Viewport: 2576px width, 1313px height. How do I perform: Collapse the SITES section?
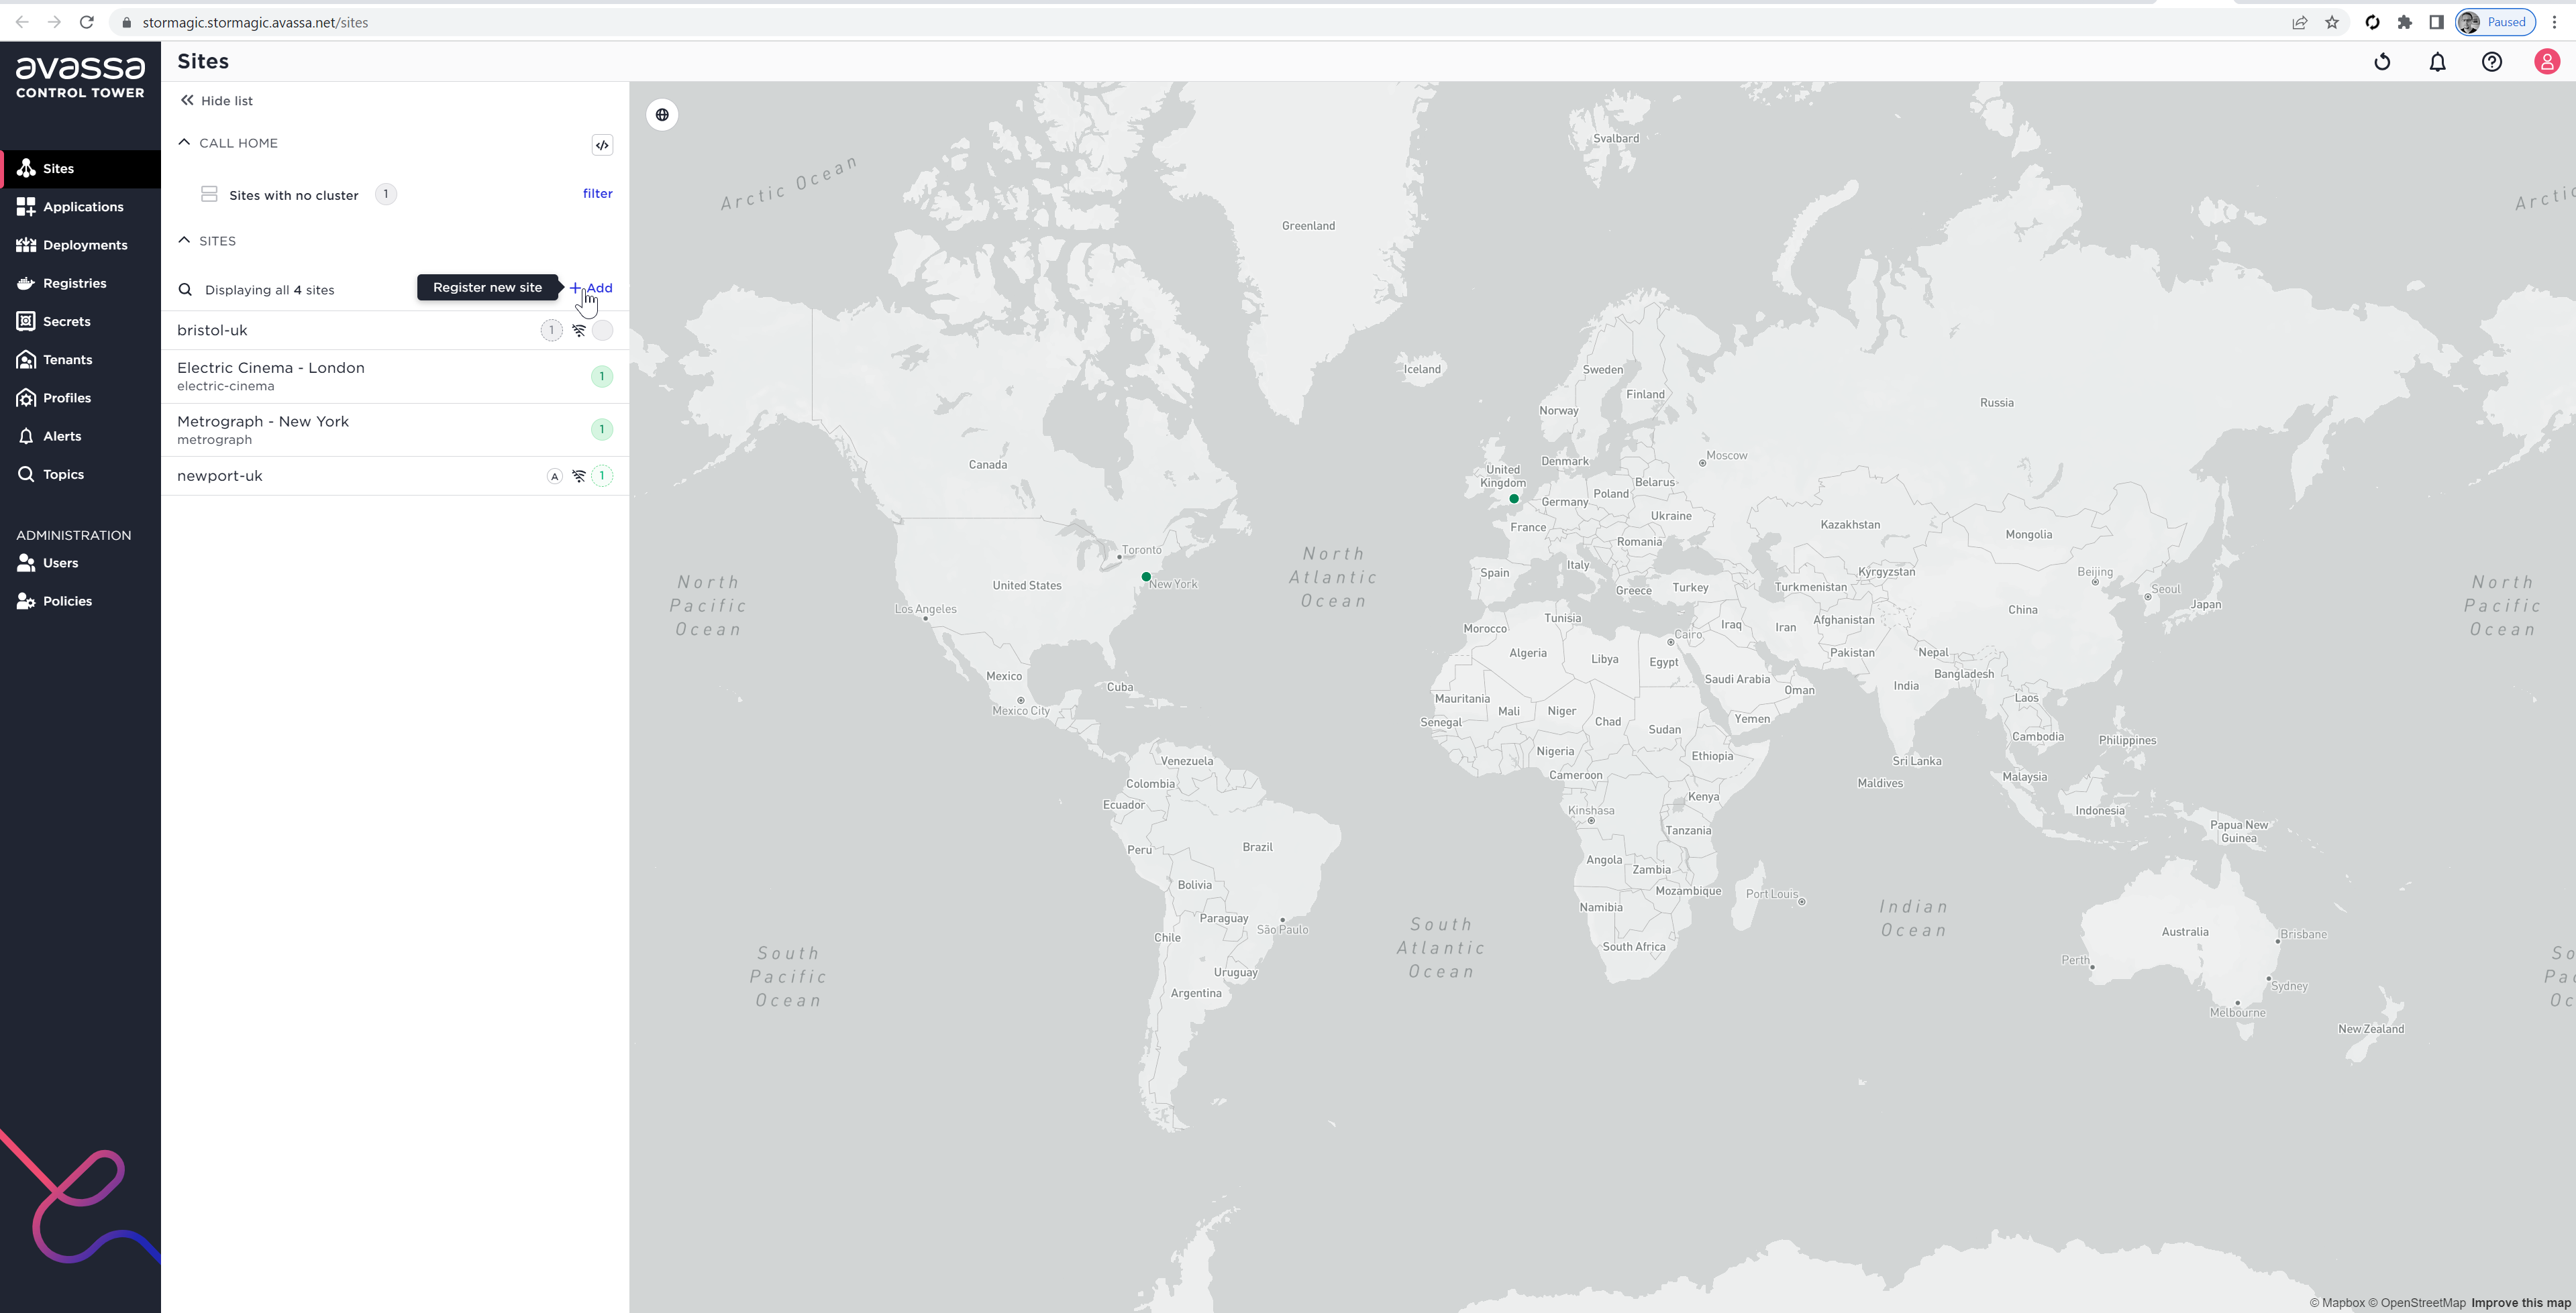[x=184, y=241]
